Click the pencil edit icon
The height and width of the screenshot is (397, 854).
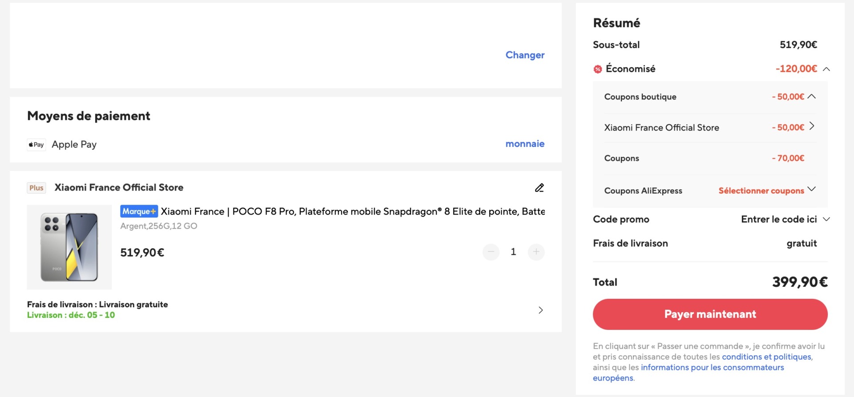(539, 188)
